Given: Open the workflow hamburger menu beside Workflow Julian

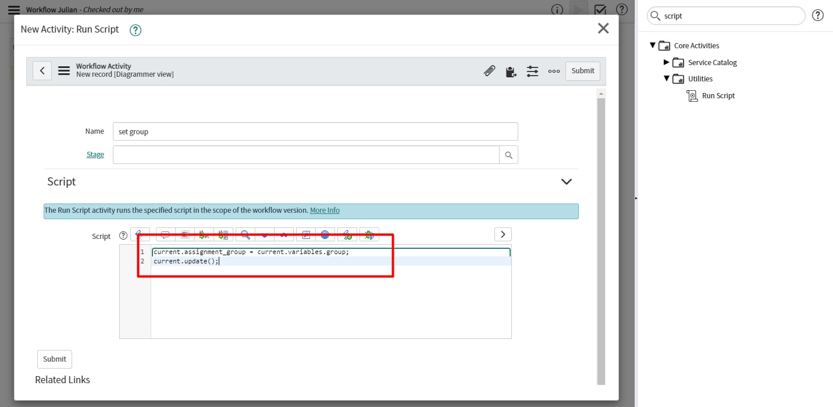Looking at the screenshot, I should (14, 9).
